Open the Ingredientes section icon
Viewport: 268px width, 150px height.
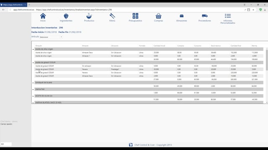click(66, 16)
